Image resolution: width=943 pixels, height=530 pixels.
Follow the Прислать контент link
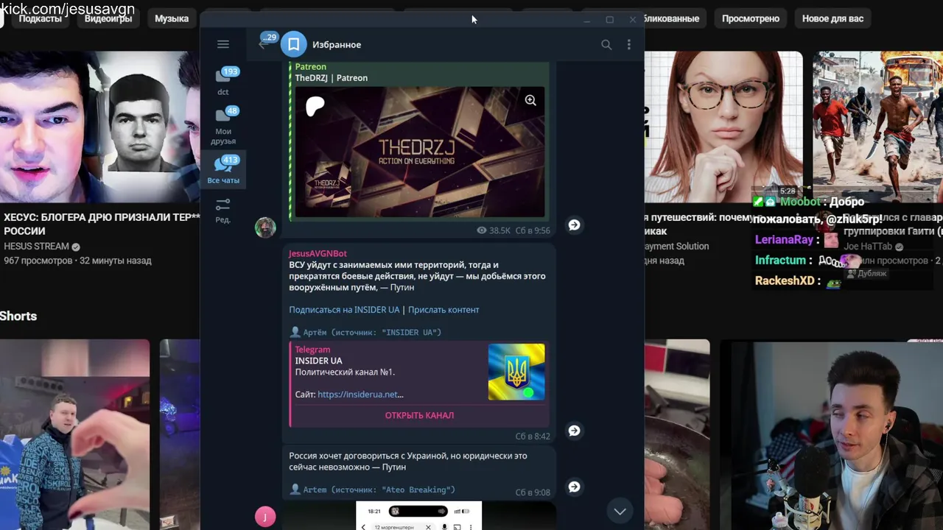tap(444, 310)
